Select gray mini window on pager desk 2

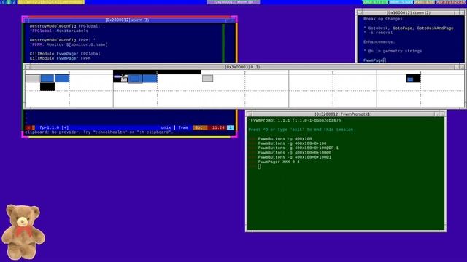(x=207, y=78)
